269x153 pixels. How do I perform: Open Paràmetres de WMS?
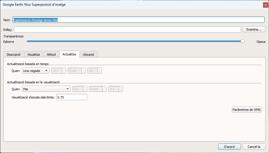[x=247, y=110]
